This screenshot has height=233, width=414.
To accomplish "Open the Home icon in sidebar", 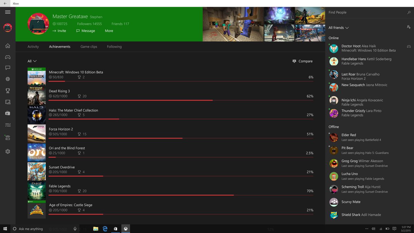I will pos(8,46).
